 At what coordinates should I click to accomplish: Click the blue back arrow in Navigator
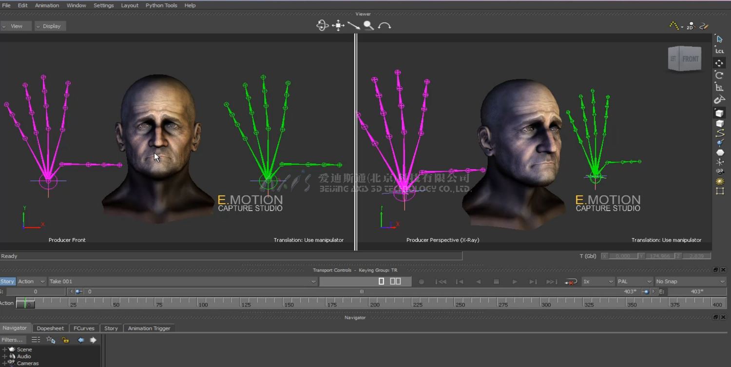(x=81, y=340)
